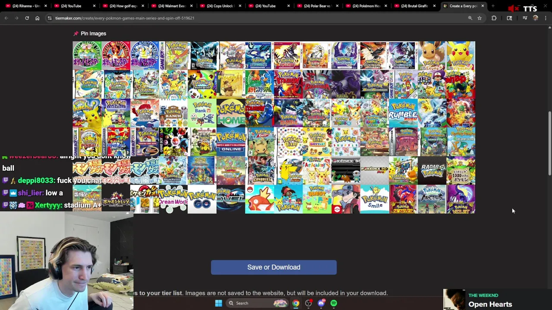Click the taskbar Search box
This screenshot has height=310, width=552.
(x=257, y=303)
